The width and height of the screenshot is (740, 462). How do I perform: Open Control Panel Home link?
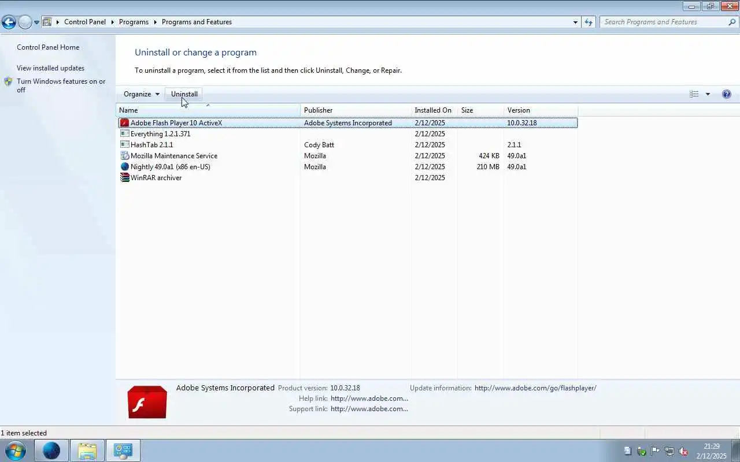coord(48,47)
